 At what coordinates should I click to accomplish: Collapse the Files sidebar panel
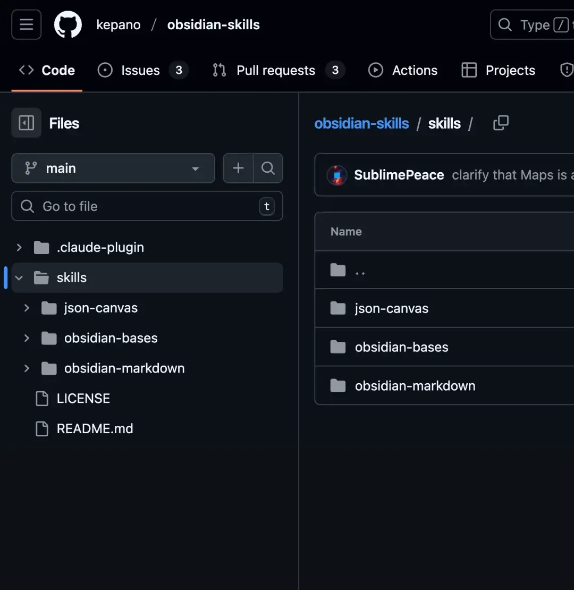[x=26, y=123]
